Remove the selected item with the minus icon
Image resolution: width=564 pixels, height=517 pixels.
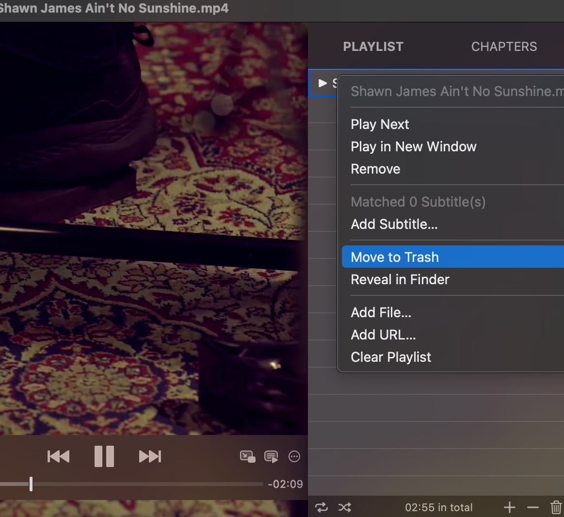(532, 508)
